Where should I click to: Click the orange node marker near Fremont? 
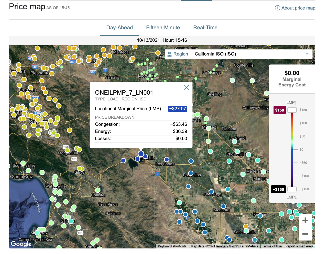tap(43, 88)
